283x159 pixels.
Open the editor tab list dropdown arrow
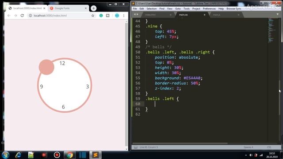(x=278, y=14)
